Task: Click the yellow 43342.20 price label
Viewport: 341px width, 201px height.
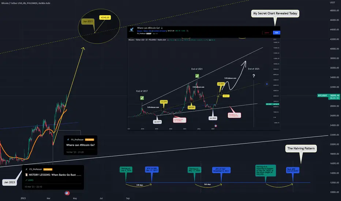Action: click(x=105, y=18)
